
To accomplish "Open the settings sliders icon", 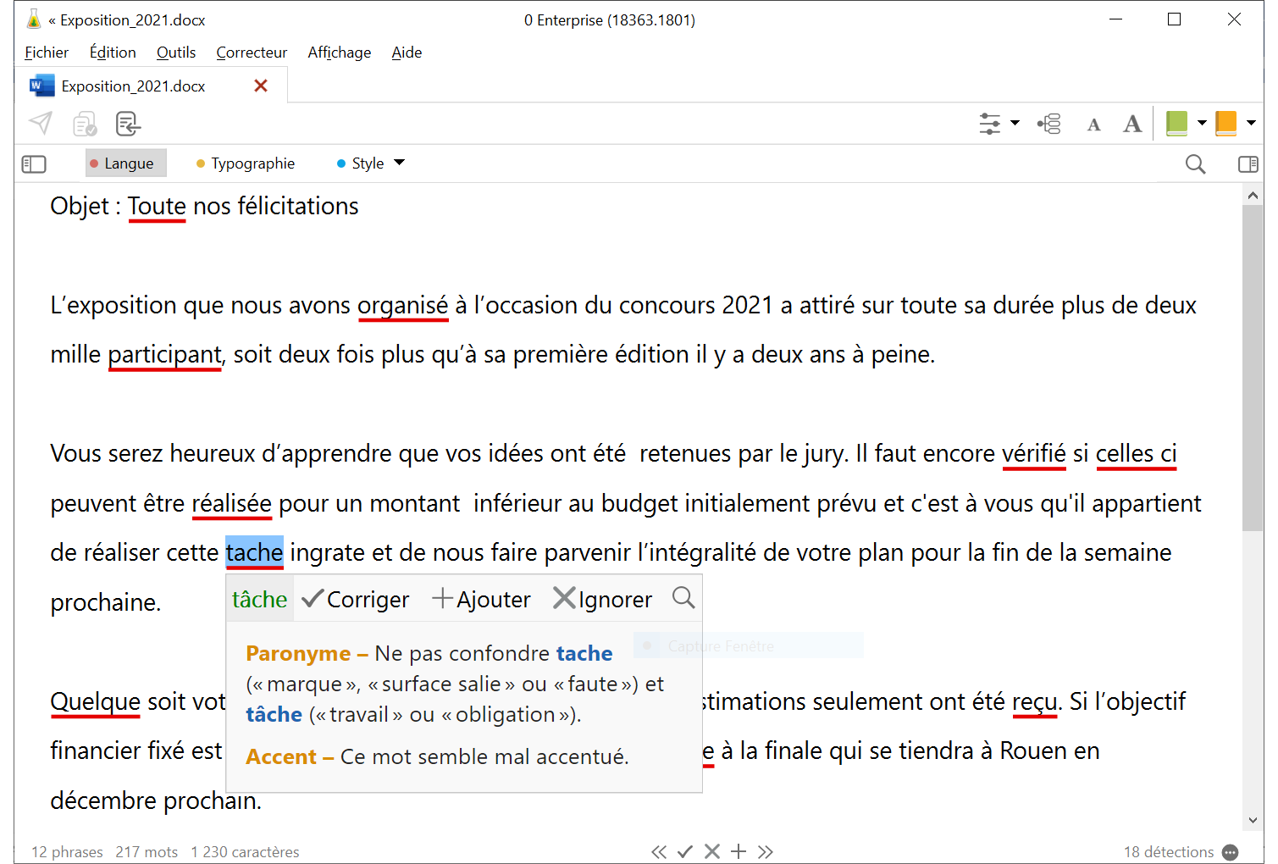I will 989,124.
